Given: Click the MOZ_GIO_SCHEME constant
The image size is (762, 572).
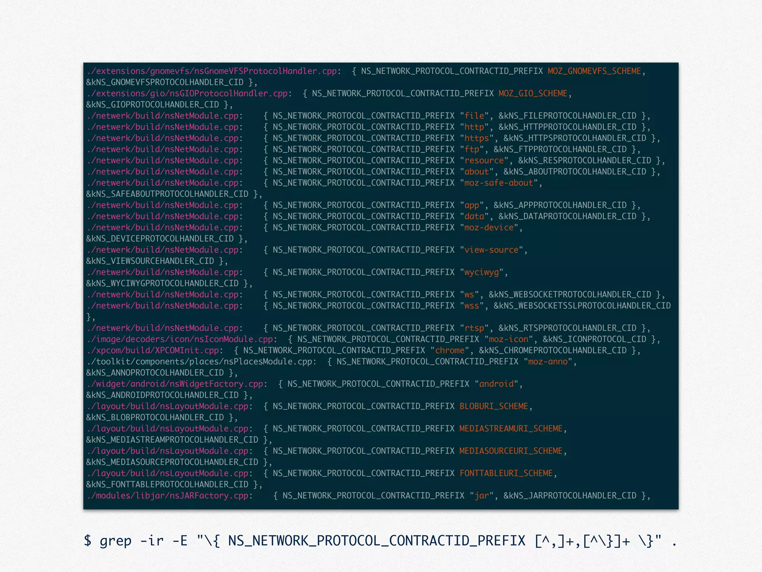Looking at the screenshot, I should 533,93.
